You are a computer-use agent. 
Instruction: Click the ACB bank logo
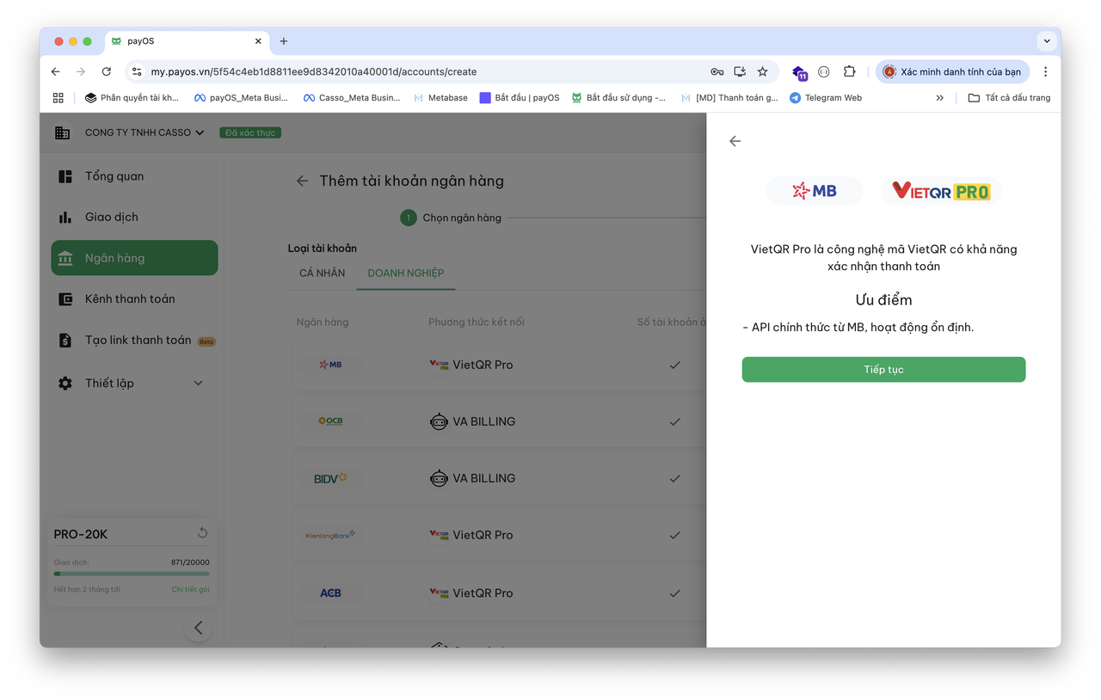pyautogui.click(x=330, y=593)
